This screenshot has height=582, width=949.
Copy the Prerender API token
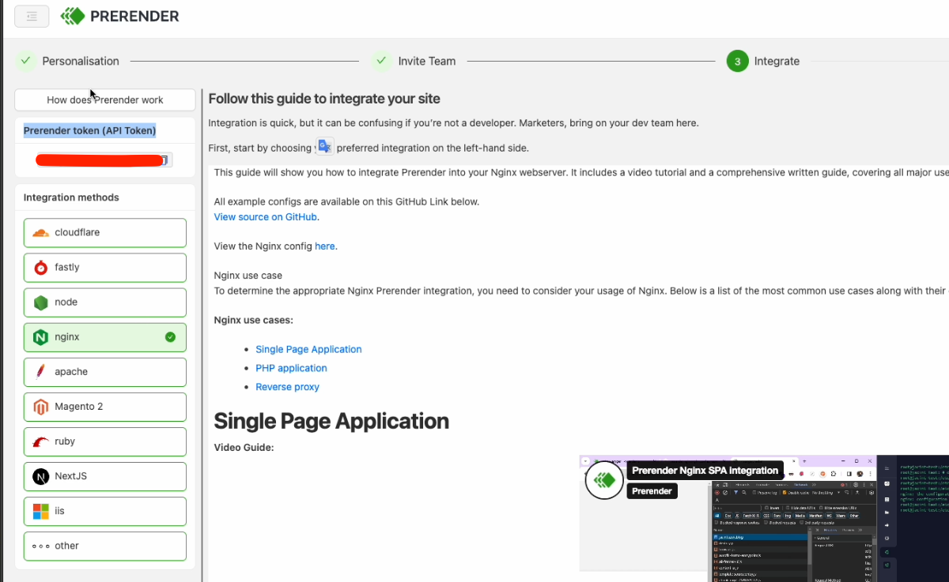[165, 160]
